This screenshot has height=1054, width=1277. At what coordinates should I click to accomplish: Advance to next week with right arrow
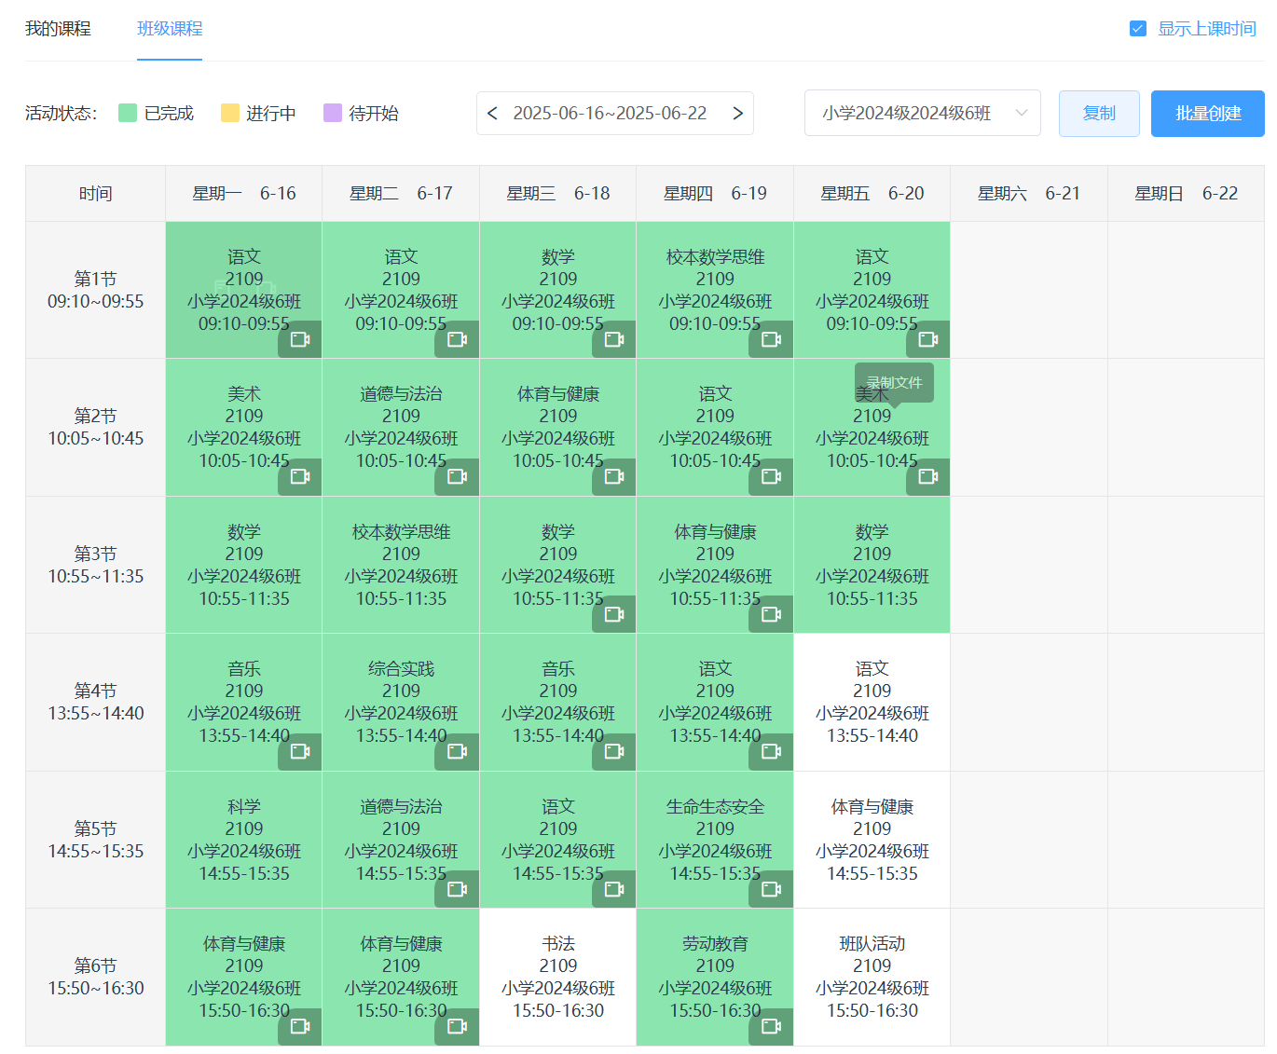[x=737, y=114]
